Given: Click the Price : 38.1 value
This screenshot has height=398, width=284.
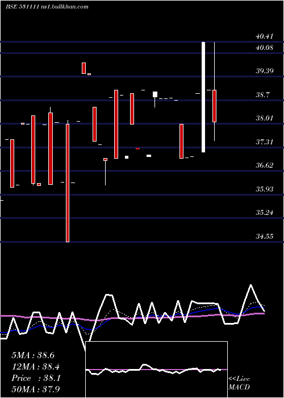Looking at the screenshot, I should pyautogui.click(x=36, y=378).
